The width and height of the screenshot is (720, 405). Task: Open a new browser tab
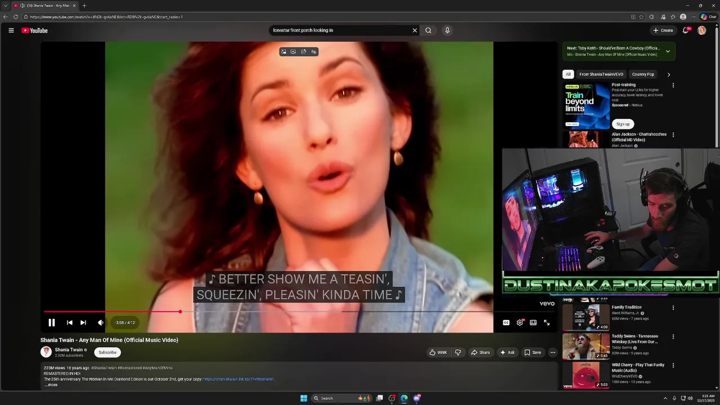84,6
